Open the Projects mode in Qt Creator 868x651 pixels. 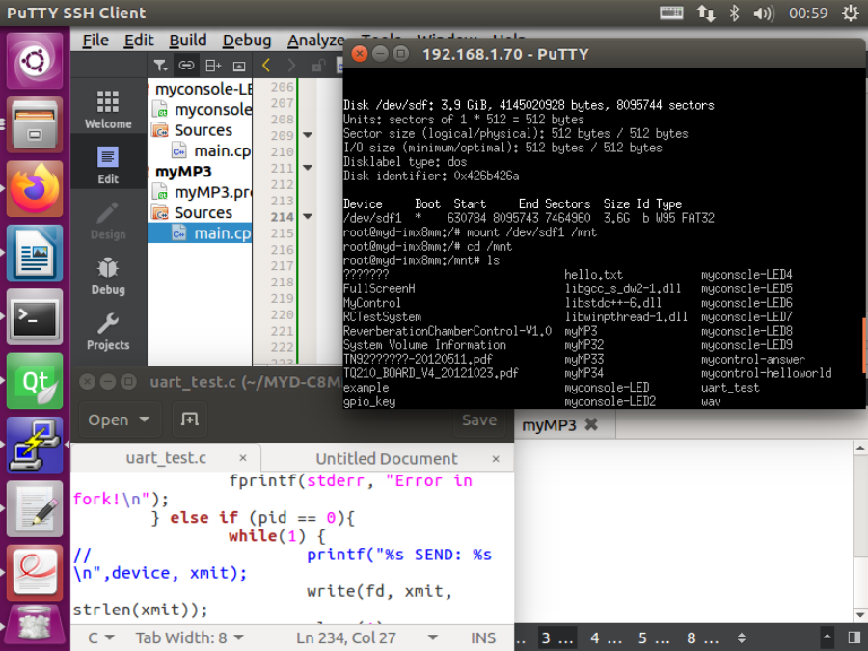pyautogui.click(x=108, y=331)
